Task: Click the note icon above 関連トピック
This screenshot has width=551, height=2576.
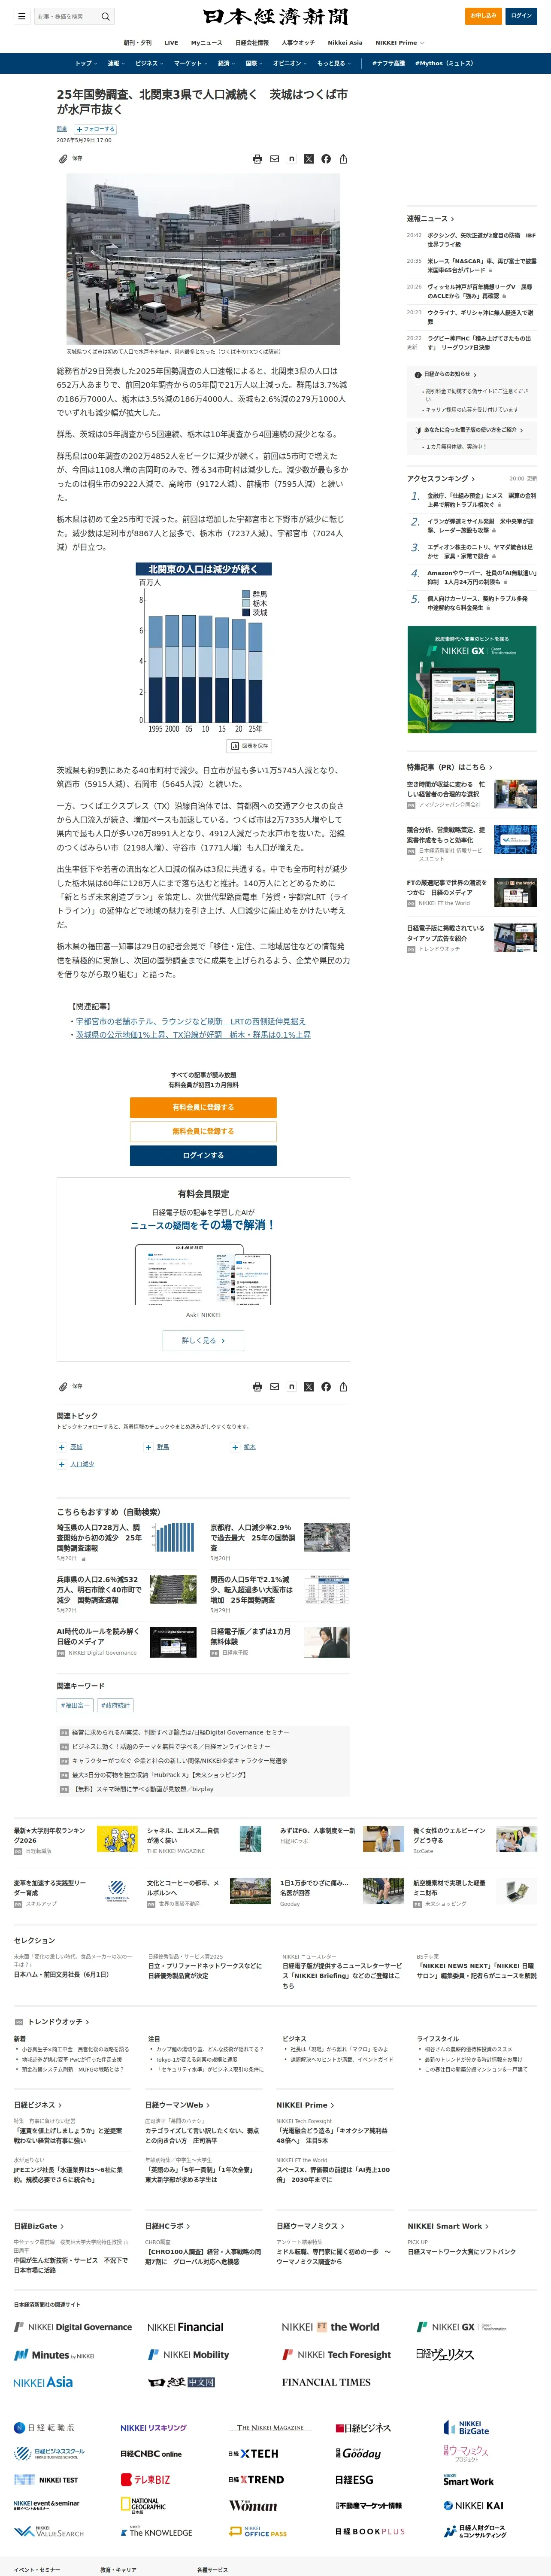Action: click(x=291, y=1387)
